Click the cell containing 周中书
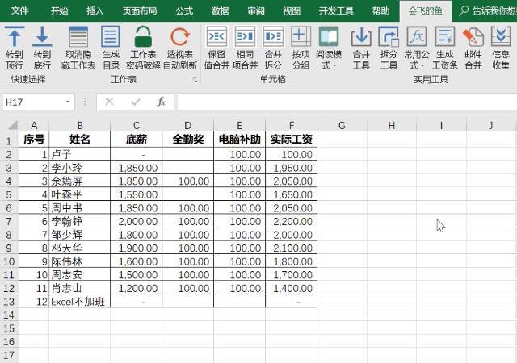Image resolution: width=517 pixels, height=363 pixels. pos(80,208)
